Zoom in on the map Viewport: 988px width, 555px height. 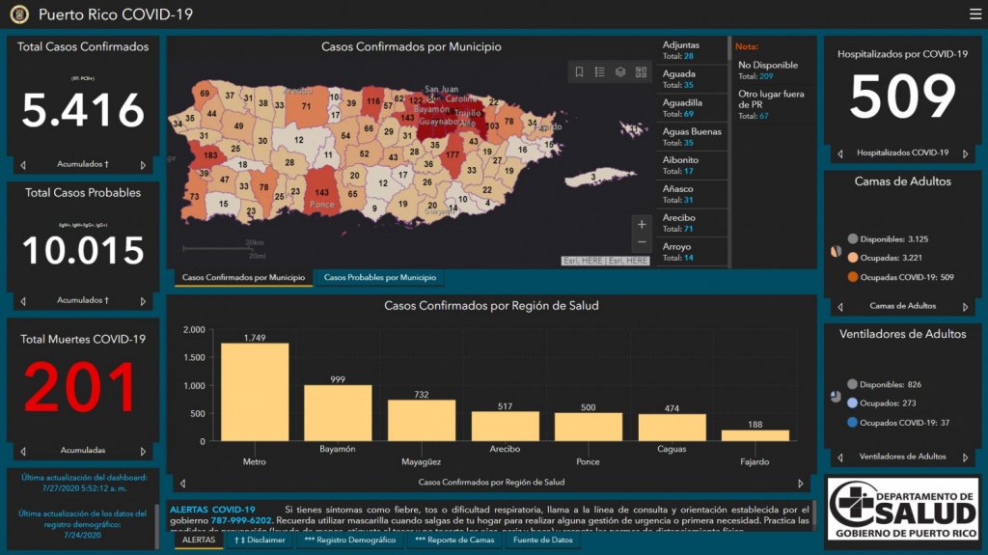(642, 225)
